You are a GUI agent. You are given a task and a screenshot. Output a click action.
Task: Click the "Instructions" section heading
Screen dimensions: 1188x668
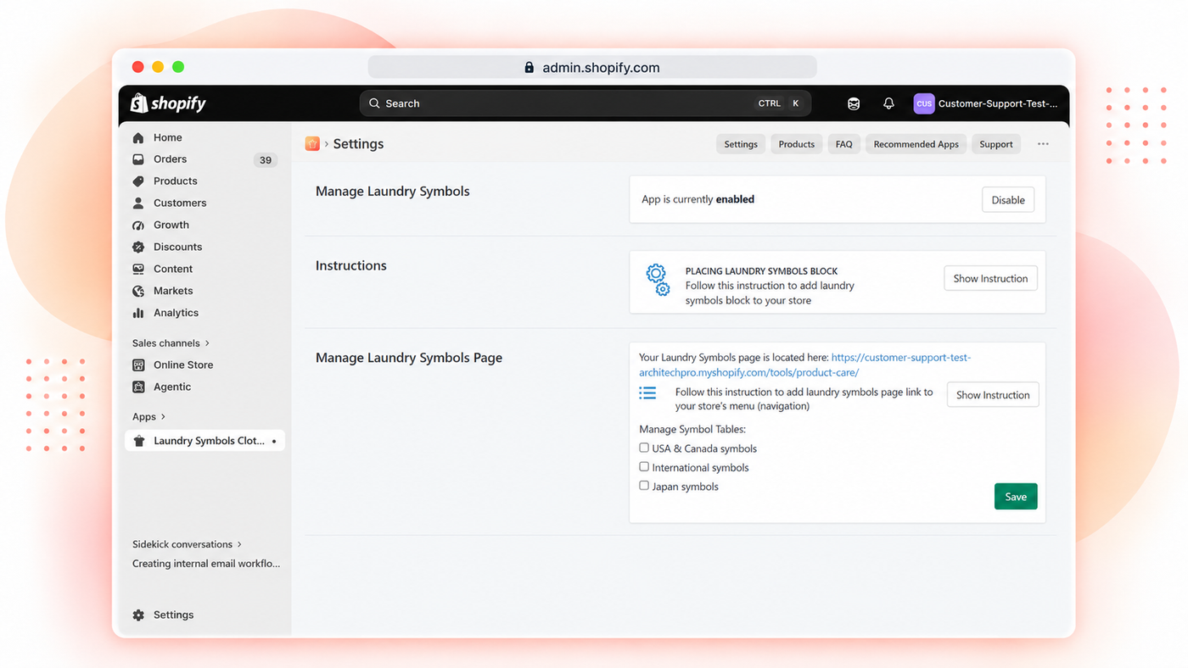tap(351, 265)
